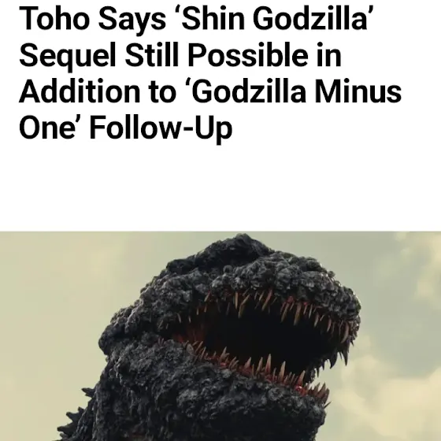Click the word 'Possible' in the headline

coord(248,55)
